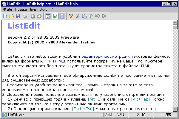The height and width of the screenshot is (119, 179).
Task: Toggle the green-arrow view mode button
Action: (x=55, y=16)
